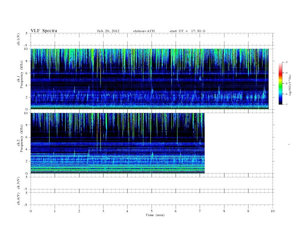Screen dimensions: 307x237
Task: Click time axis tick label "8"
Action: [x=224, y=211]
